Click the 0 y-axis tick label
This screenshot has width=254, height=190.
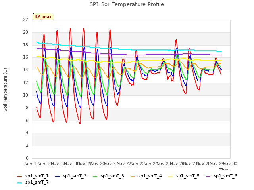click(x=27, y=158)
